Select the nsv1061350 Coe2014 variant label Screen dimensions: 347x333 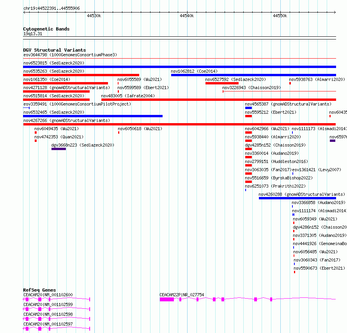point(47,79)
